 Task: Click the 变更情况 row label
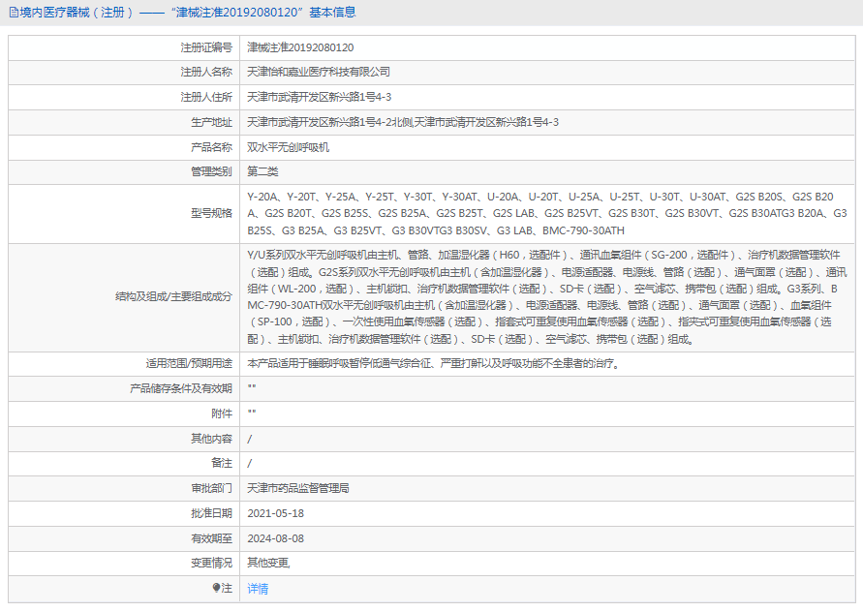[x=211, y=563]
